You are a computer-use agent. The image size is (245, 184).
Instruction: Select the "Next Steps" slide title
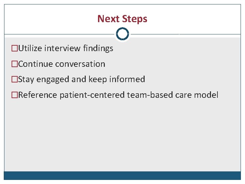[x=122, y=19]
